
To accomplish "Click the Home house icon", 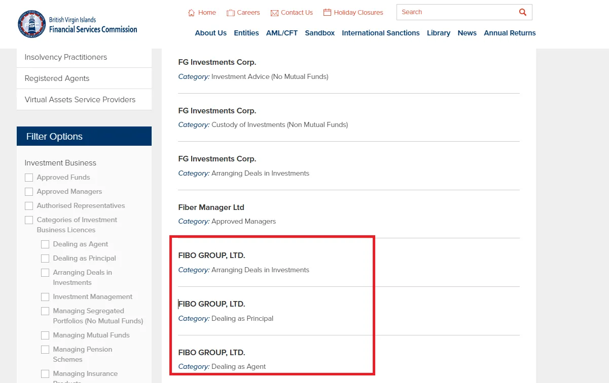I will 191,13.
